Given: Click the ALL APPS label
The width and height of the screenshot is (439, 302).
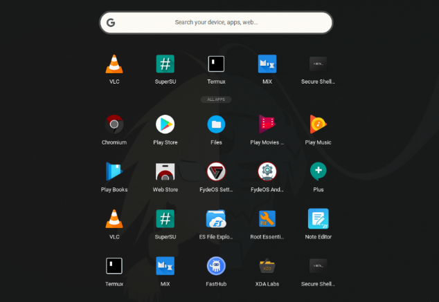Looking at the screenshot, I should pyautogui.click(x=216, y=100).
